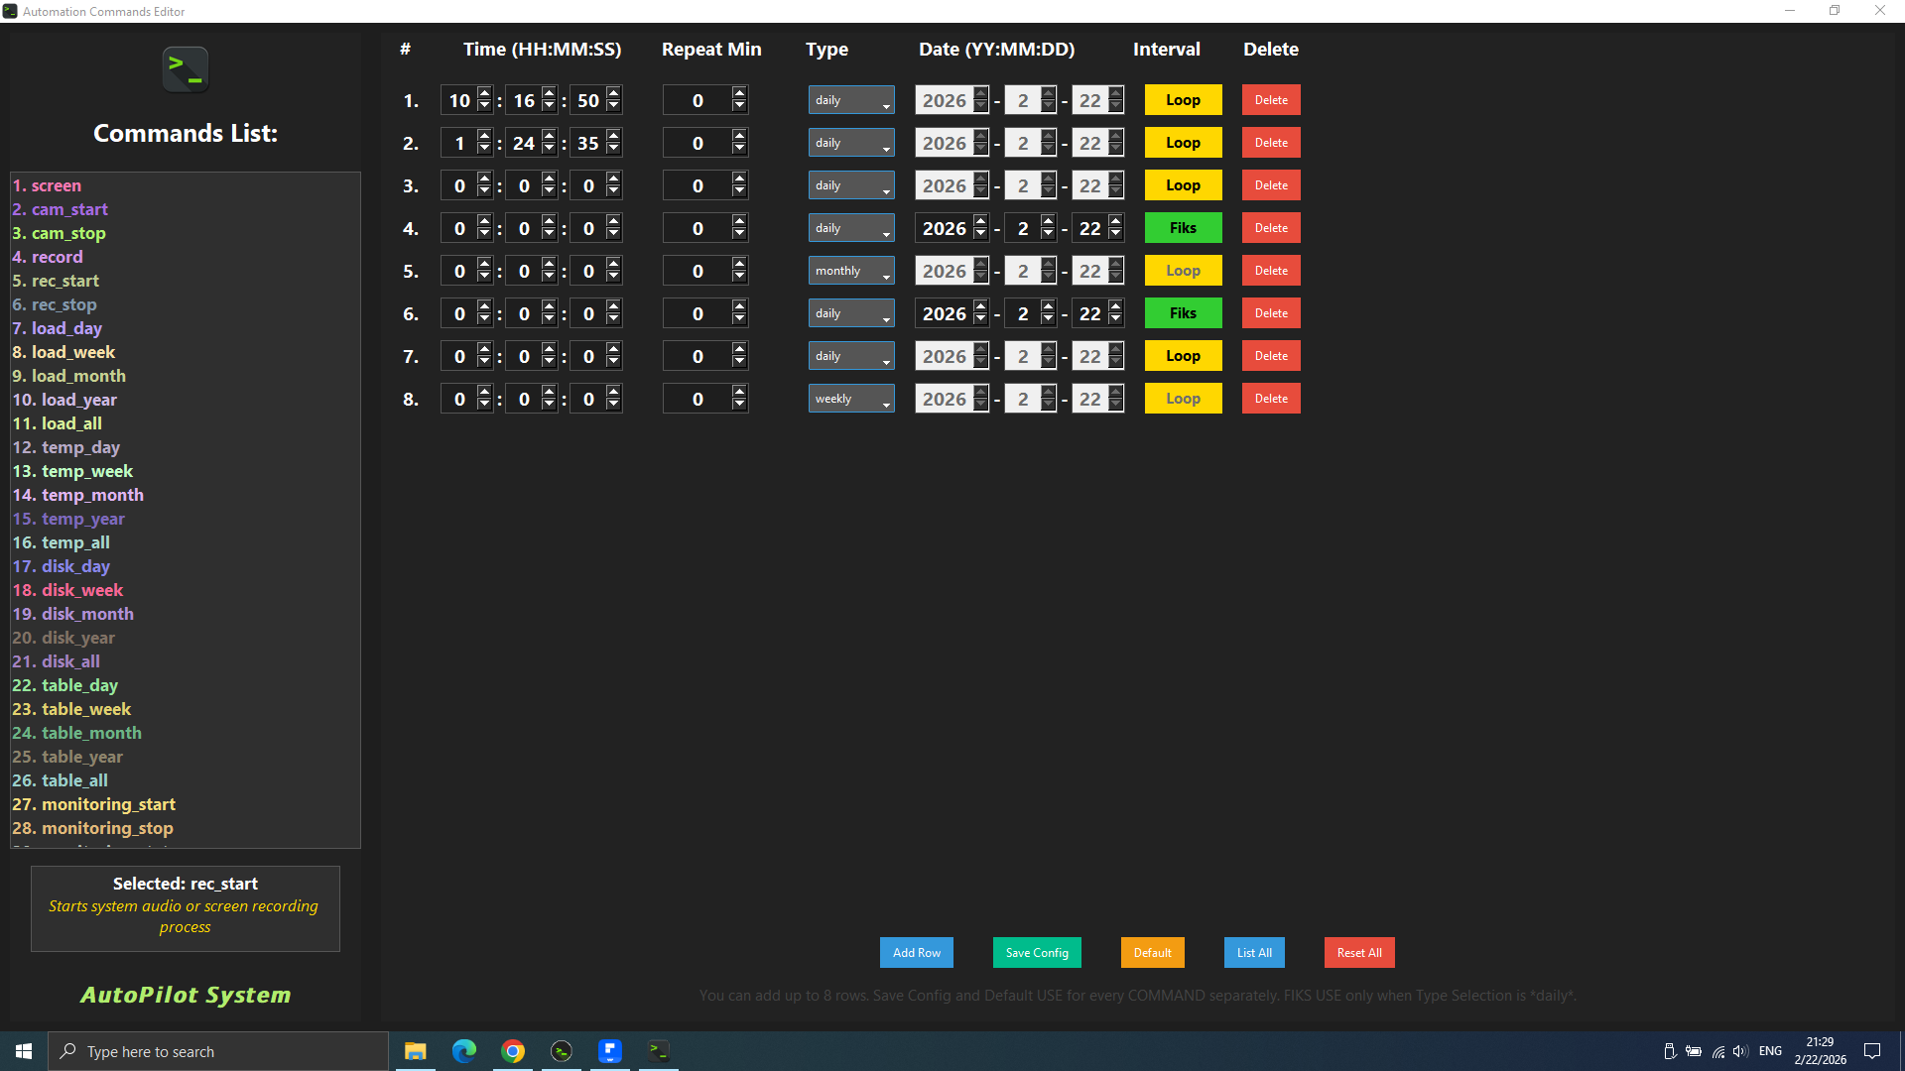
Task: Open the row 8 weekly type dropdown
Action: coord(851,399)
